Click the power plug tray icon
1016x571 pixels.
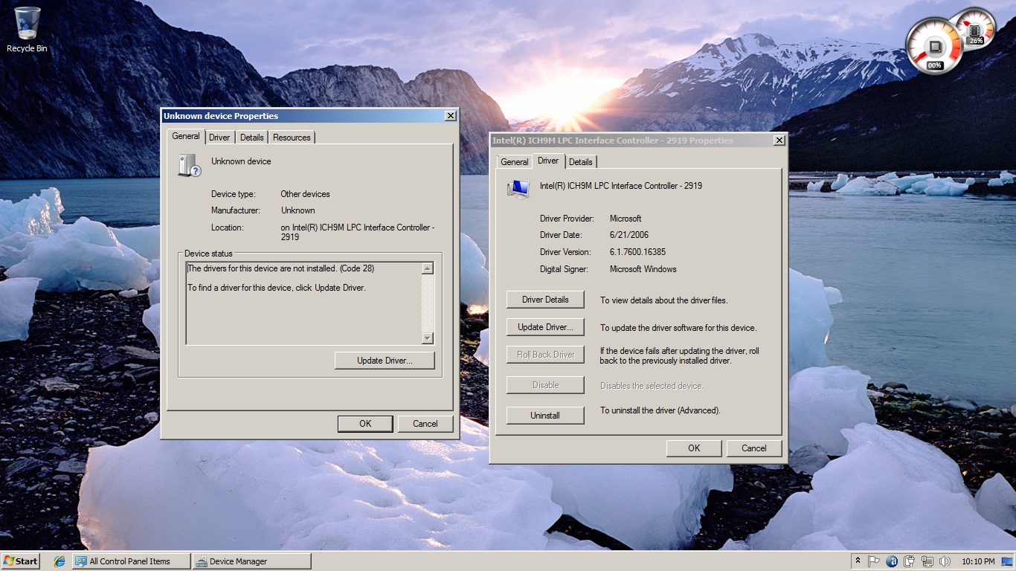910,561
